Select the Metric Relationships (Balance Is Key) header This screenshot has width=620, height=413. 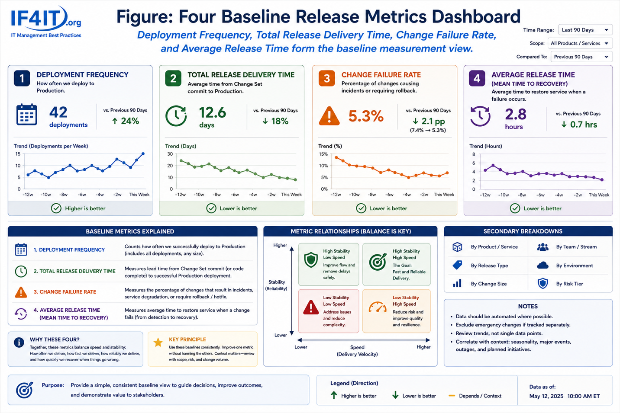(x=351, y=231)
